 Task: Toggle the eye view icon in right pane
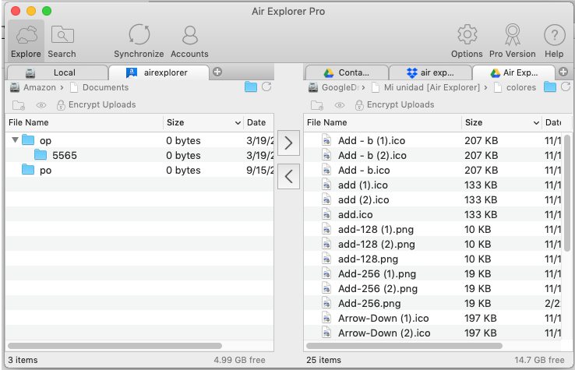pos(340,105)
